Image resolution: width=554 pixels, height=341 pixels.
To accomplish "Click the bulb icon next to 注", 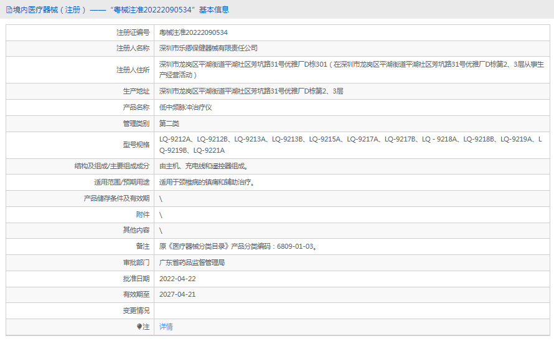I will pos(139,327).
